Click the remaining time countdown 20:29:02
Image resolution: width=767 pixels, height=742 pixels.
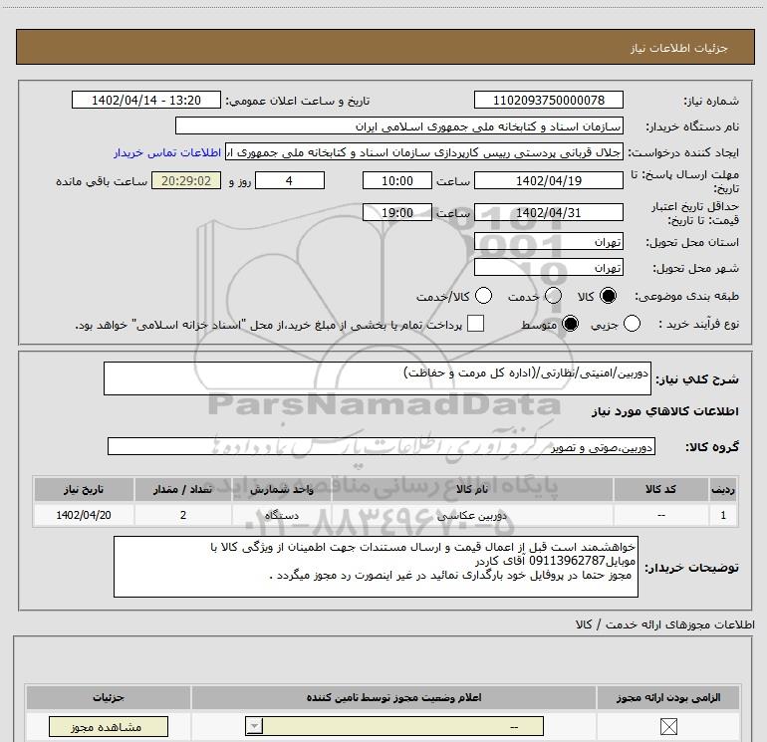point(186,181)
